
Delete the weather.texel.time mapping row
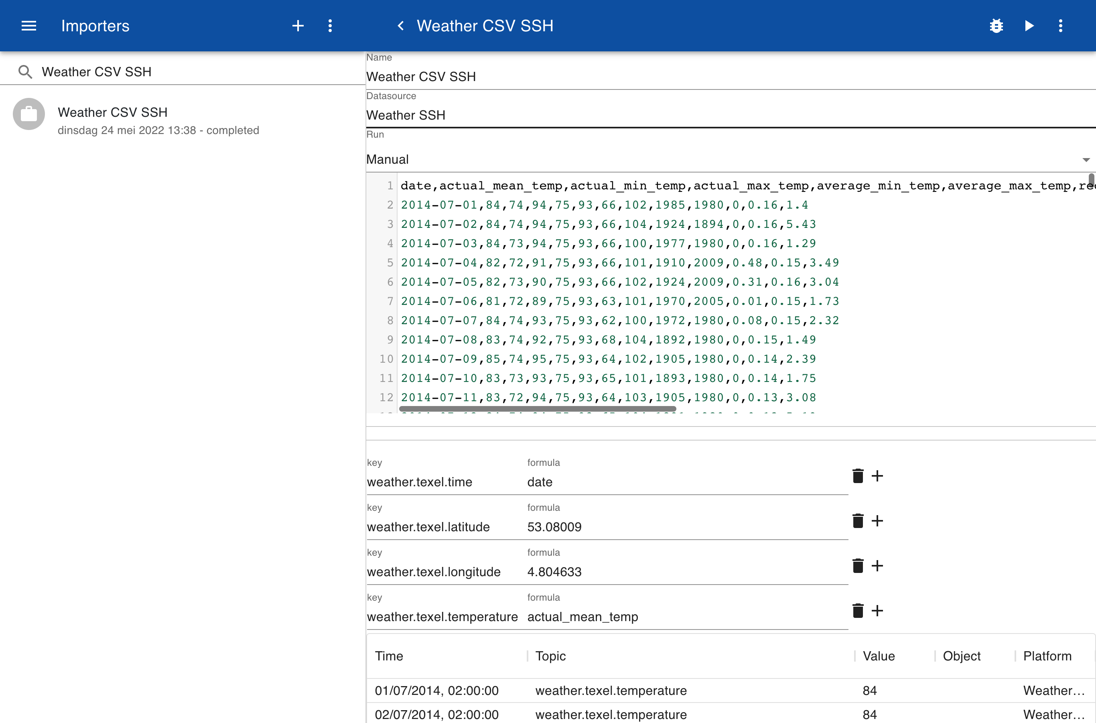(x=858, y=476)
